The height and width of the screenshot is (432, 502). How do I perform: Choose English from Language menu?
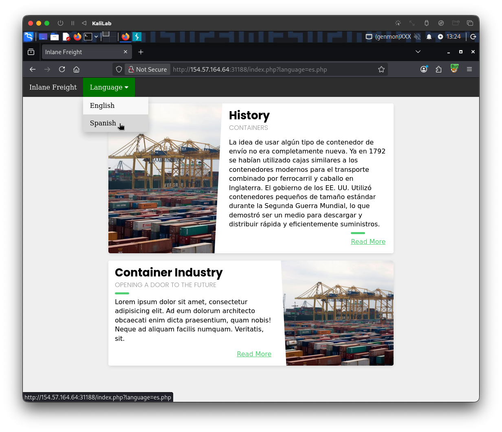[116, 105]
